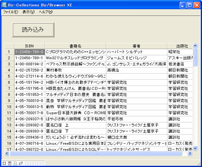This screenshot has width=202, height=167.
Task: Click title cell Win32マルチスレッドプログラミング
Action: coord(76,58)
